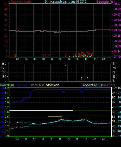Viewport: 121px width, 147px height.
Task: Click the 12 hour marker under wind graph
Action: tap(60, 59)
